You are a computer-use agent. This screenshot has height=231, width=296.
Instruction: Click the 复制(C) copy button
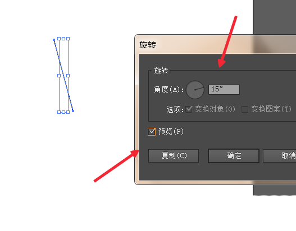174,156
